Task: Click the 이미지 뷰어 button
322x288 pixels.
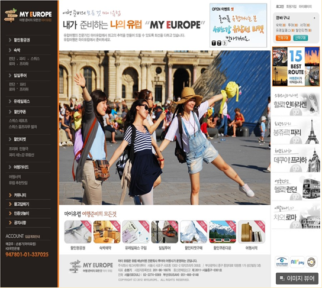Action: coord(297,279)
